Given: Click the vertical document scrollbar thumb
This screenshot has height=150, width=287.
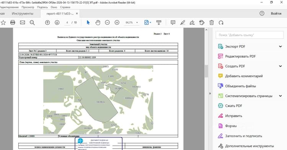Looking at the screenshot, I should point(206,71).
